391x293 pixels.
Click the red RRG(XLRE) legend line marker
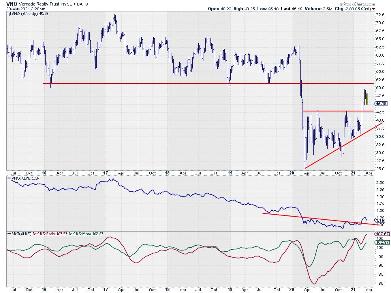point(8,234)
